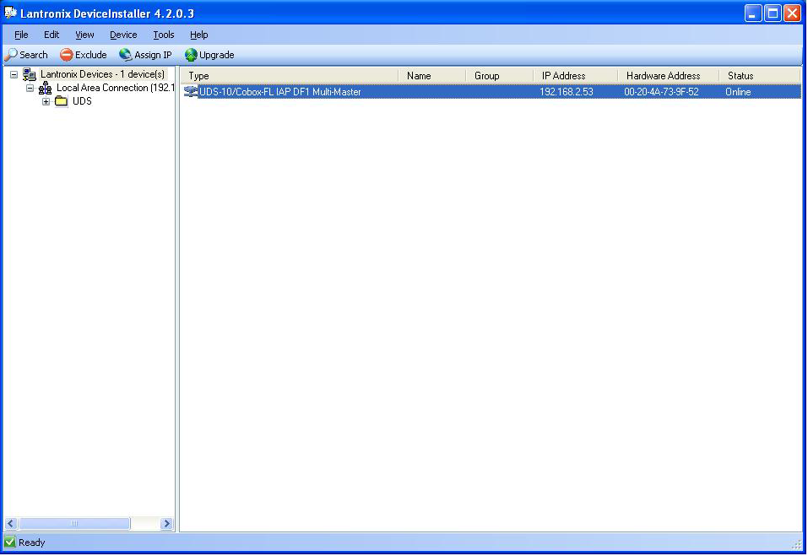
Task: Select the UDS-10/Cobox-FL IAP DF1 Multi-Master text
Action: point(279,92)
